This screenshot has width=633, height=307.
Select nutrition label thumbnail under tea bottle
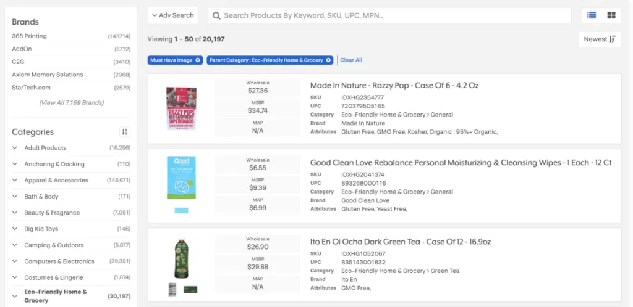(x=172, y=289)
